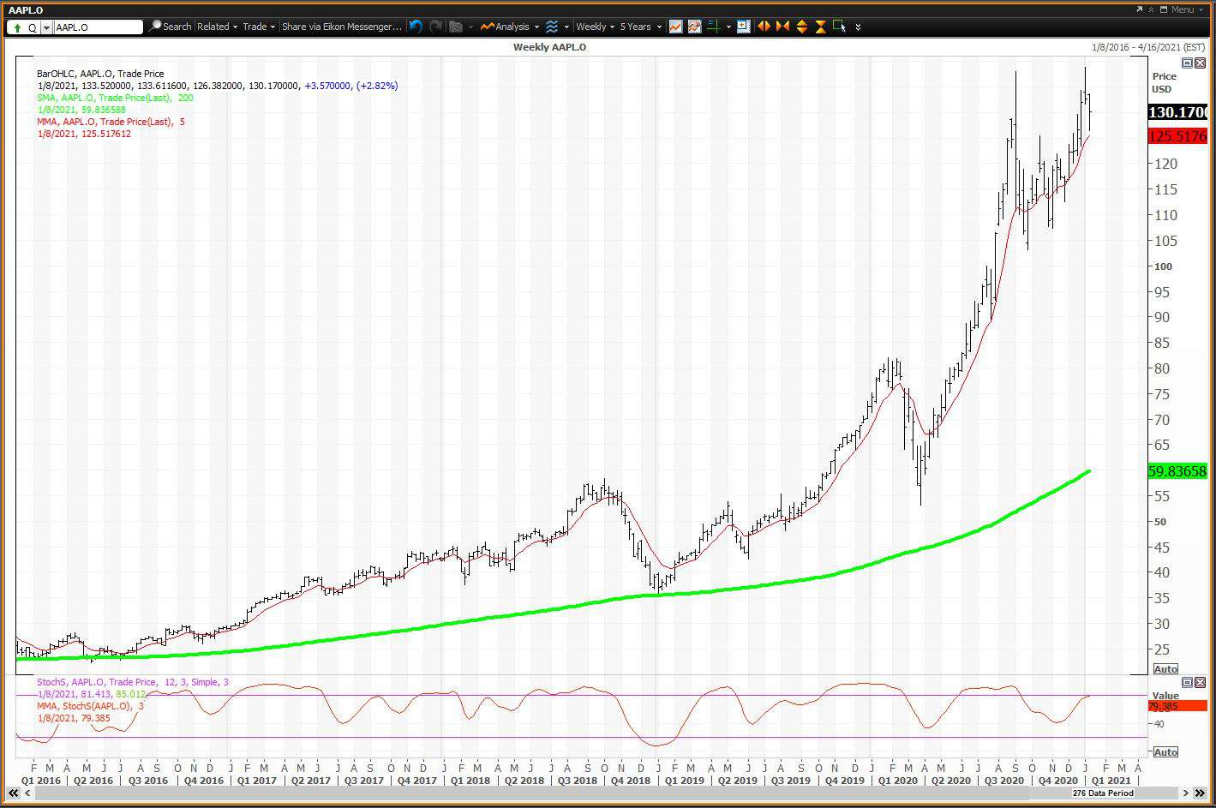Click the 276 Data Period label
The image size is (1216, 808).
click(1103, 793)
